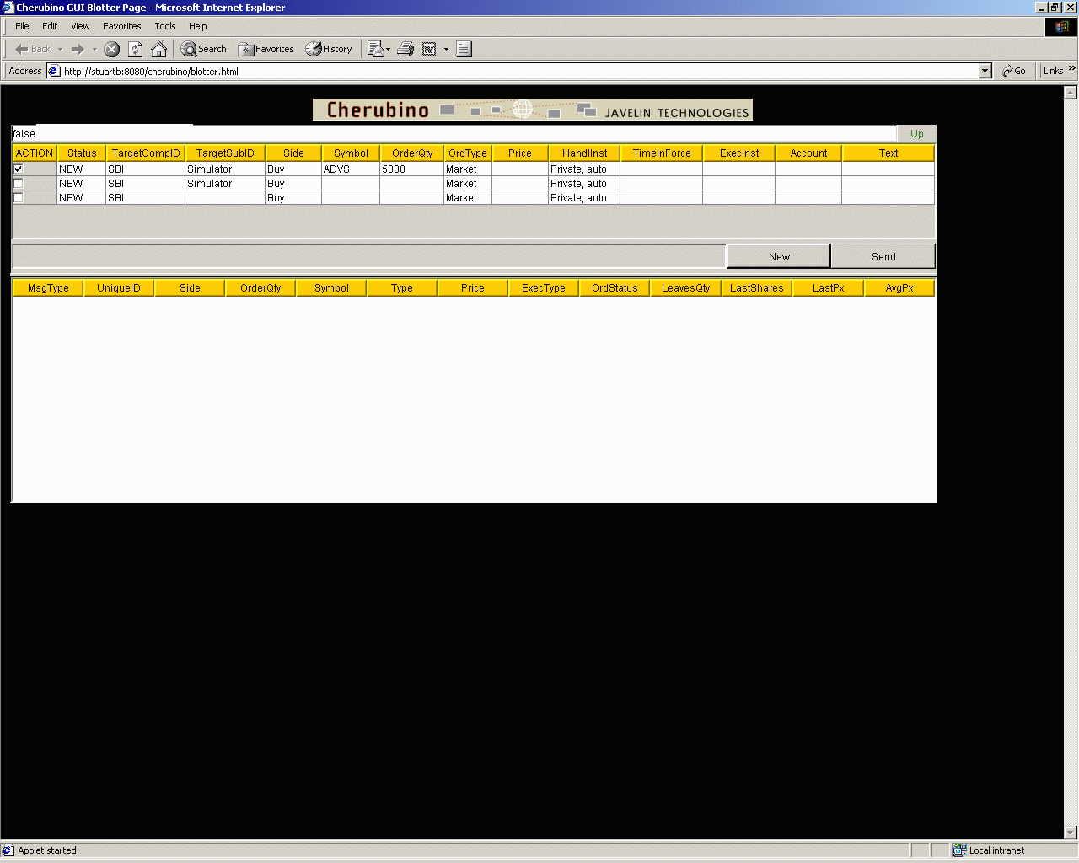
Task: Click the vertical scrollbar down arrow
Action: [1071, 833]
